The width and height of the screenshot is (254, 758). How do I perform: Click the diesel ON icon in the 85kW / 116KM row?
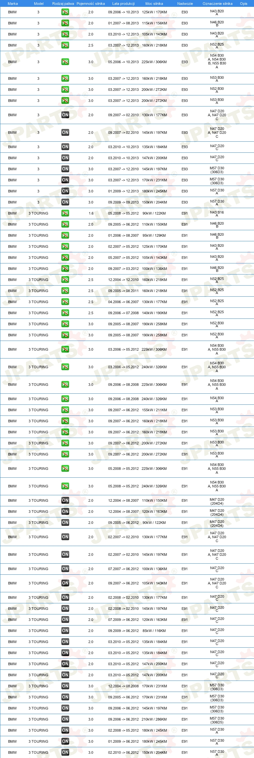pyautogui.click(x=65, y=631)
